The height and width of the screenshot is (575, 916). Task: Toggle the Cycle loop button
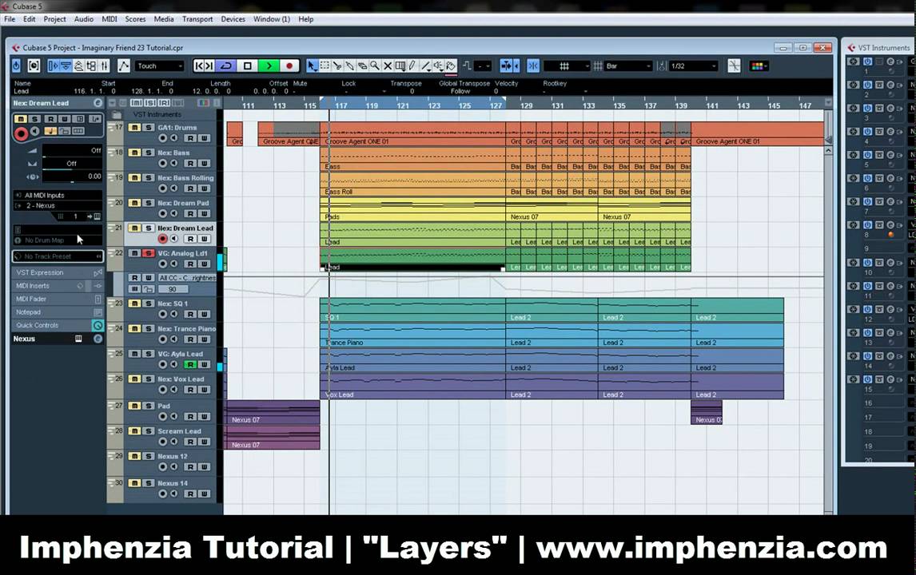(x=226, y=66)
